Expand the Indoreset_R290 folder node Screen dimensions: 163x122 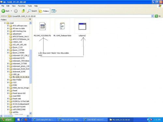(8, 72)
